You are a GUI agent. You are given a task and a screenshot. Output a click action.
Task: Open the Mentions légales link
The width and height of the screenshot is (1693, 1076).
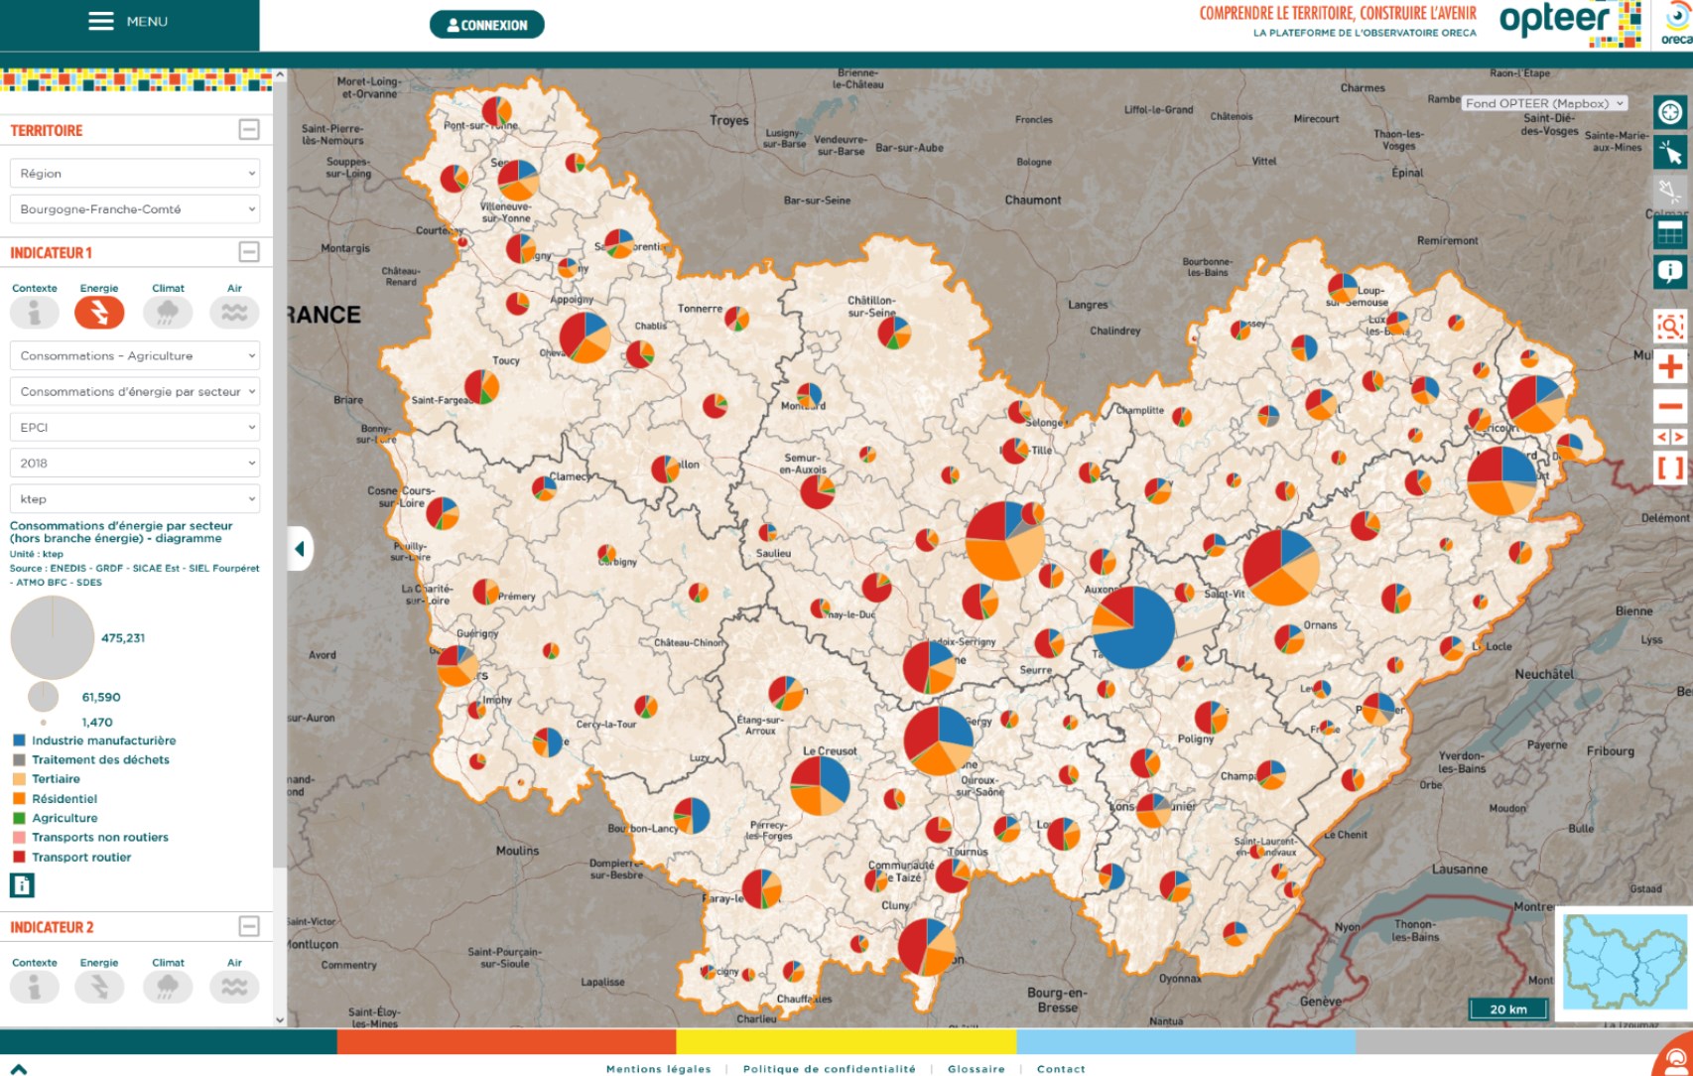[658, 1069]
